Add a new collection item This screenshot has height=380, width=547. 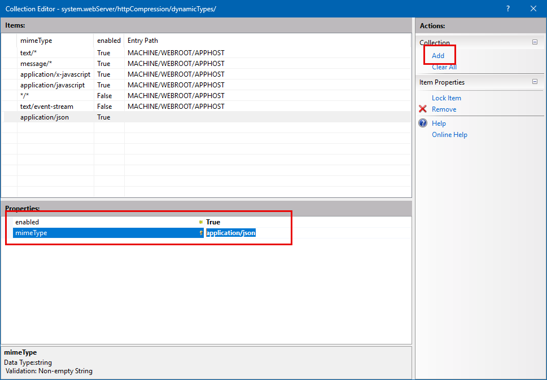point(438,56)
